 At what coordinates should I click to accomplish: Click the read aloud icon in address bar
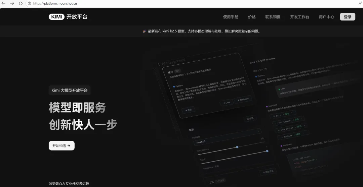coord(360,3)
